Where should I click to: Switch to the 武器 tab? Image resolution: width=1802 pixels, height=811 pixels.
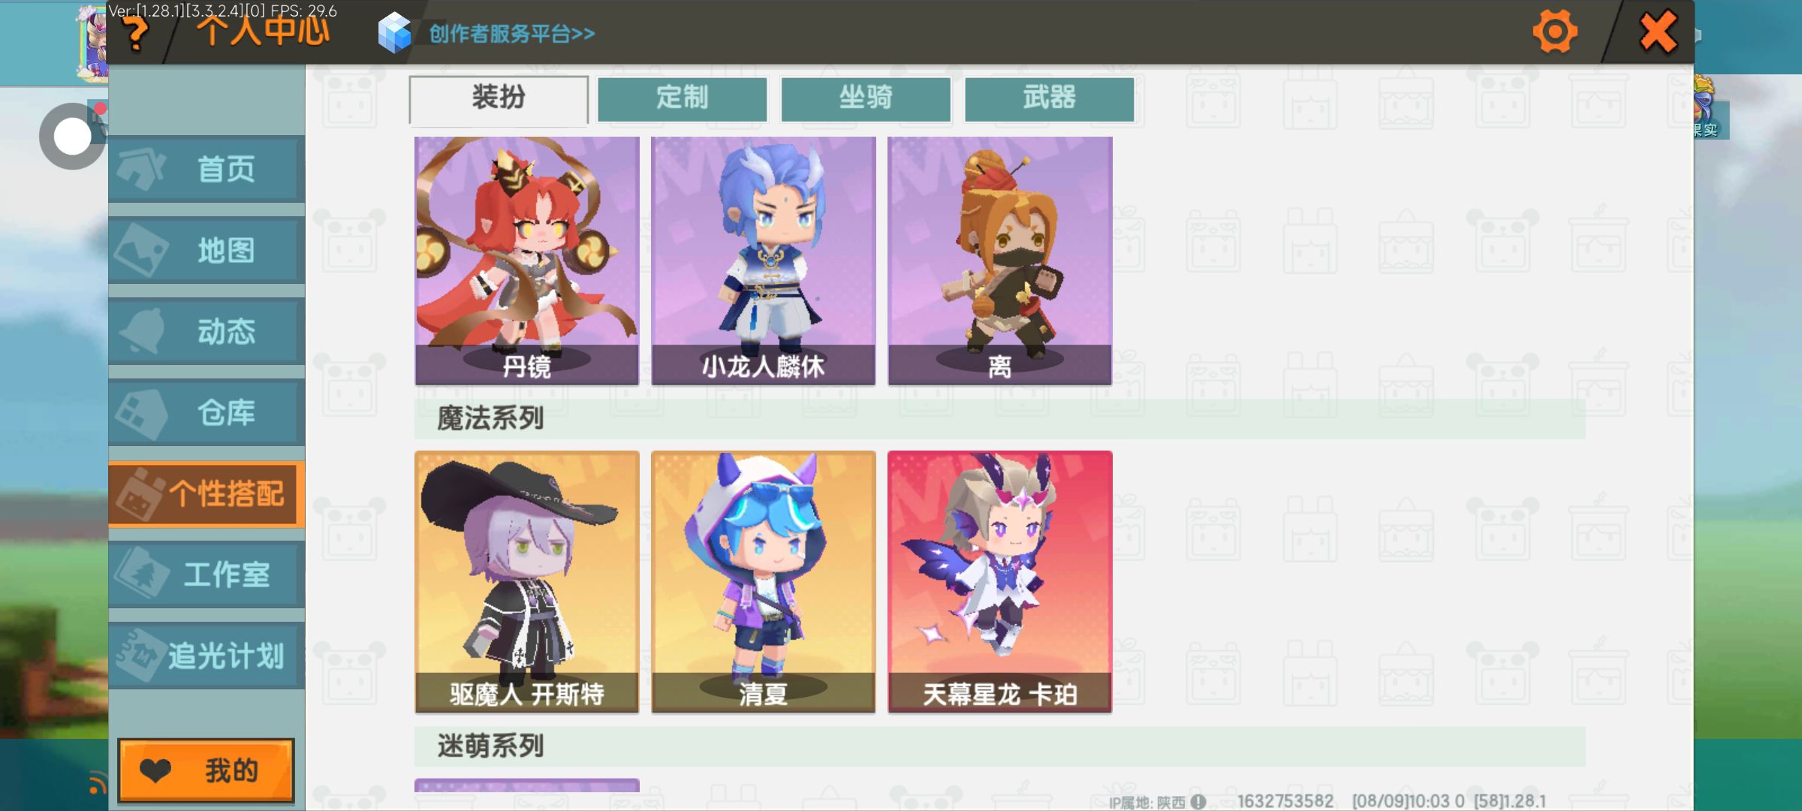(1049, 98)
